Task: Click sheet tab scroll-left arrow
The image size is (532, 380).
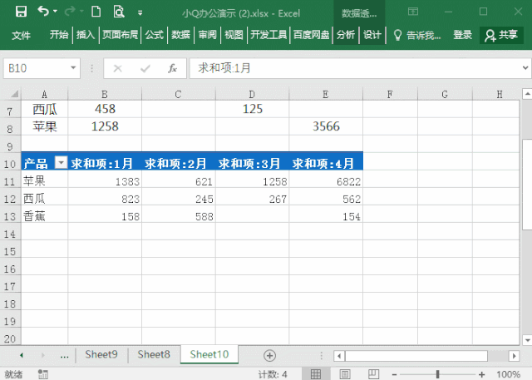Action: pyautogui.click(x=22, y=355)
